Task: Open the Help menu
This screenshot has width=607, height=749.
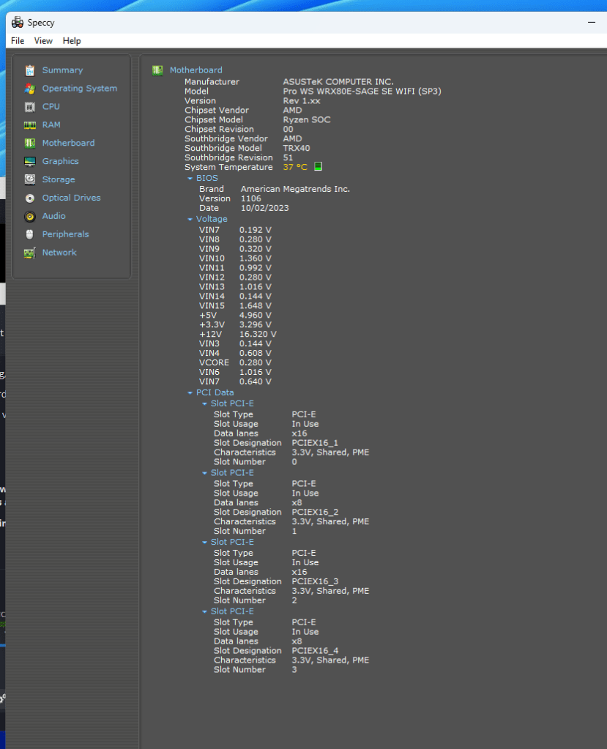Action: [72, 41]
